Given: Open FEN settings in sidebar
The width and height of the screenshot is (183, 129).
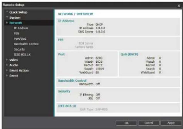Looking at the screenshot, I should point(16,33).
